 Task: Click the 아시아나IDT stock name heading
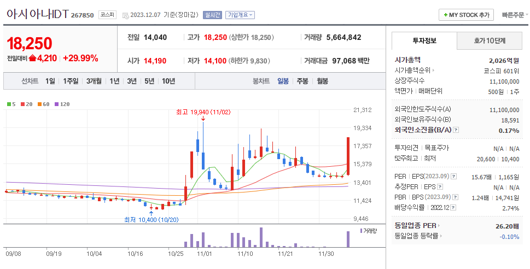coord(38,14)
